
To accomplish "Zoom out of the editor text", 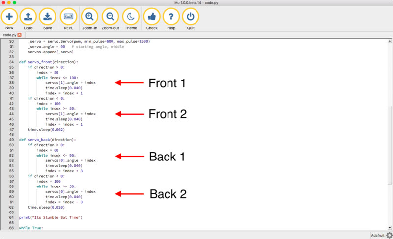I will [x=110, y=17].
